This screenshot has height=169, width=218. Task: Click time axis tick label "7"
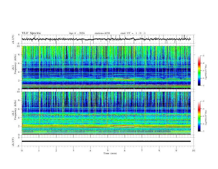coord(142,150)
